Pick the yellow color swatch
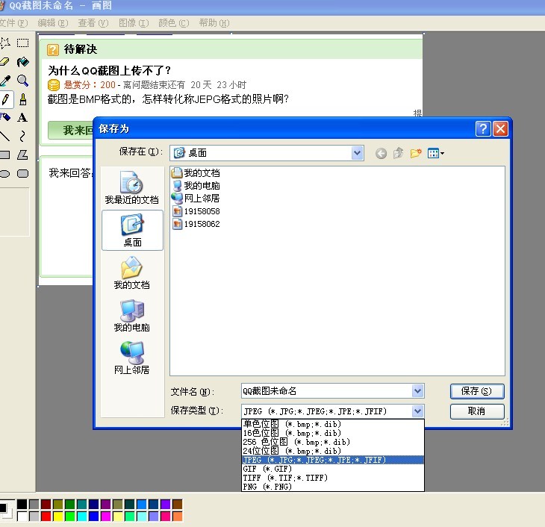This screenshot has width=545, height=527. point(57,516)
